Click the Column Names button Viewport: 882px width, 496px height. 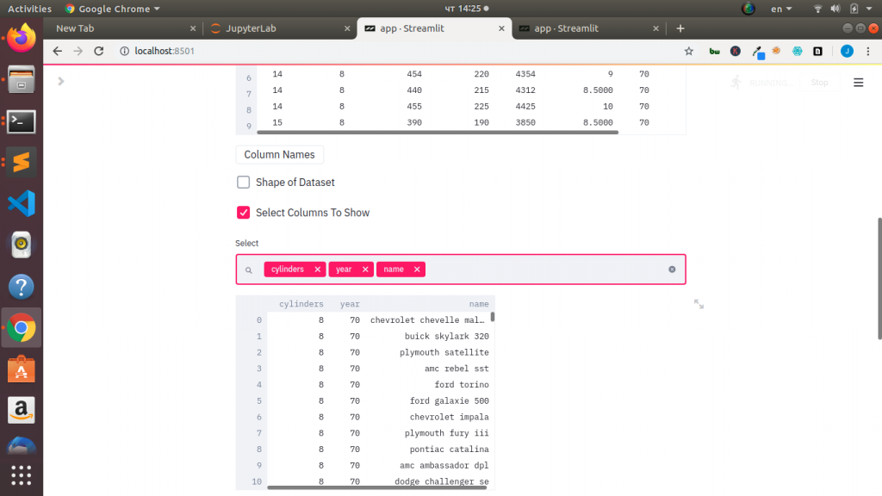[280, 155]
